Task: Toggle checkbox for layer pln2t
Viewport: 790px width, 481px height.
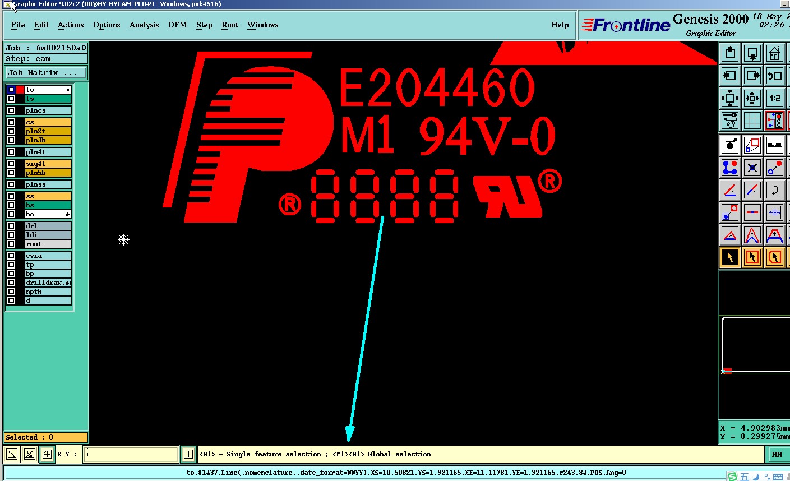Action: [11, 131]
